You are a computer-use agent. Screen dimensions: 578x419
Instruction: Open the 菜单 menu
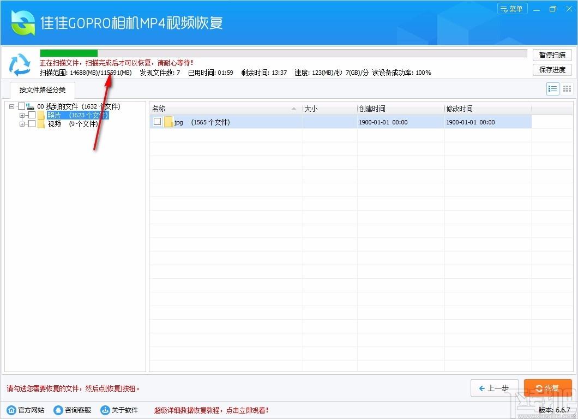click(x=513, y=9)
